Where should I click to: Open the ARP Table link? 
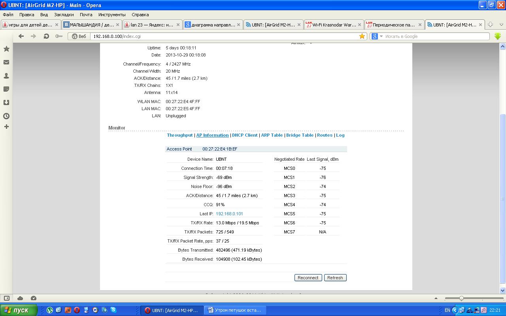click(272, 135)
